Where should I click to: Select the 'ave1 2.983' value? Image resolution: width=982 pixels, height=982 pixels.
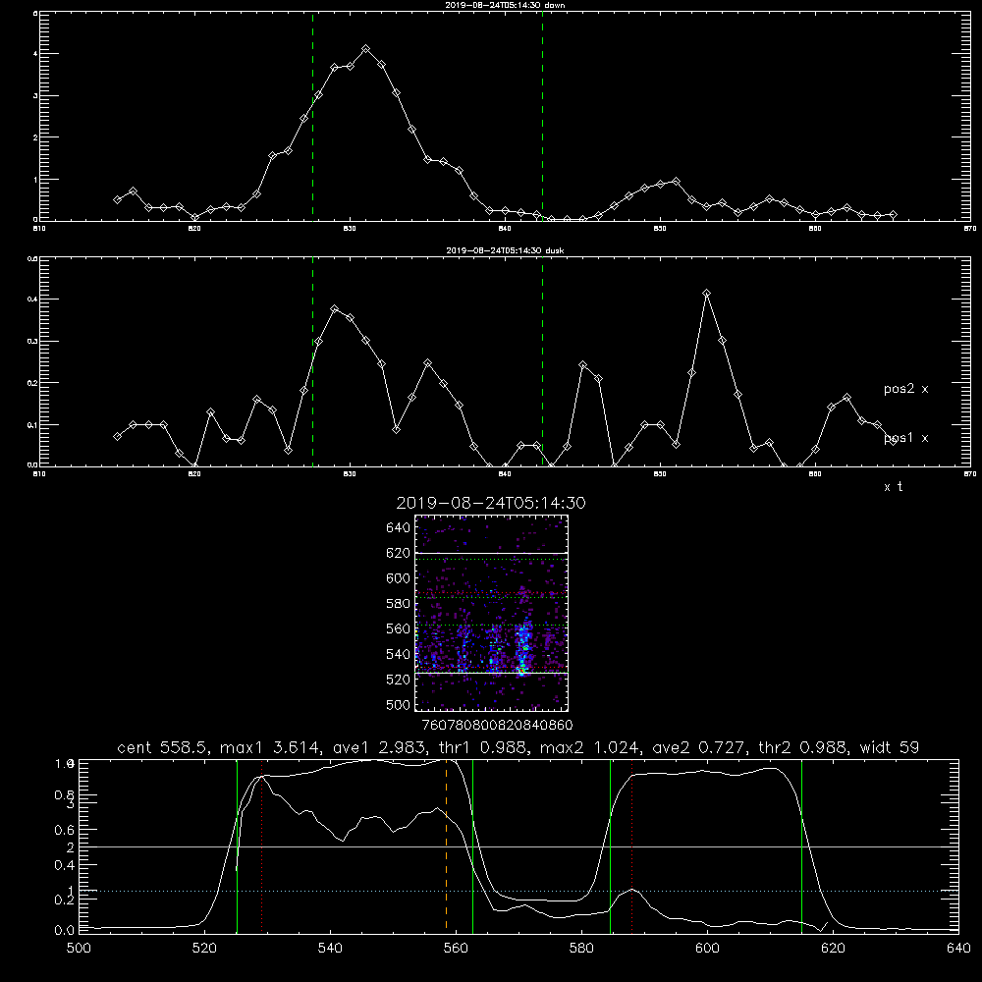(x=379, y=747)
